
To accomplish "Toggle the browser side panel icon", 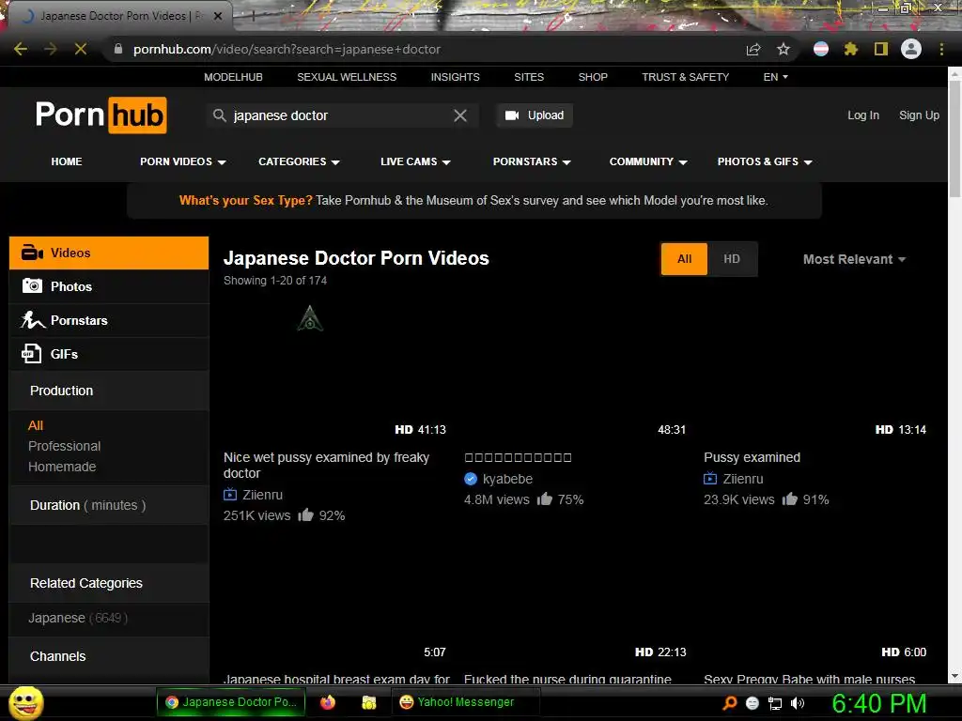I will pos(881,49).
